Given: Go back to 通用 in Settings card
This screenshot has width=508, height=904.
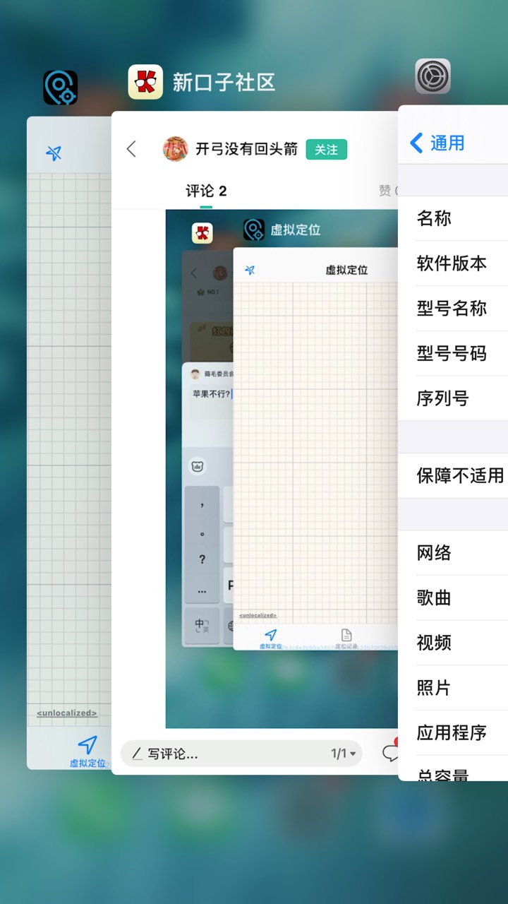Looking at the screenshot, I should [437, 143].
